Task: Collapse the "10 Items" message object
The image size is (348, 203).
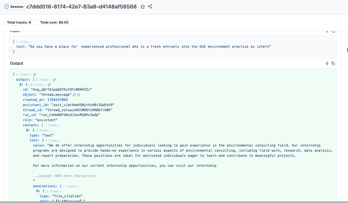Action: (45, 85)
